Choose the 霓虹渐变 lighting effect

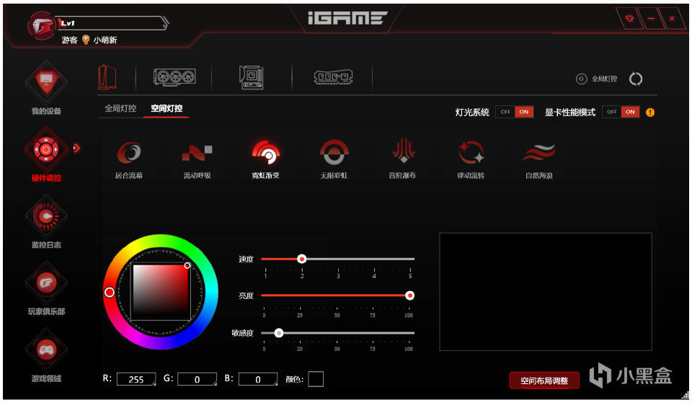(x=266, y=159)
